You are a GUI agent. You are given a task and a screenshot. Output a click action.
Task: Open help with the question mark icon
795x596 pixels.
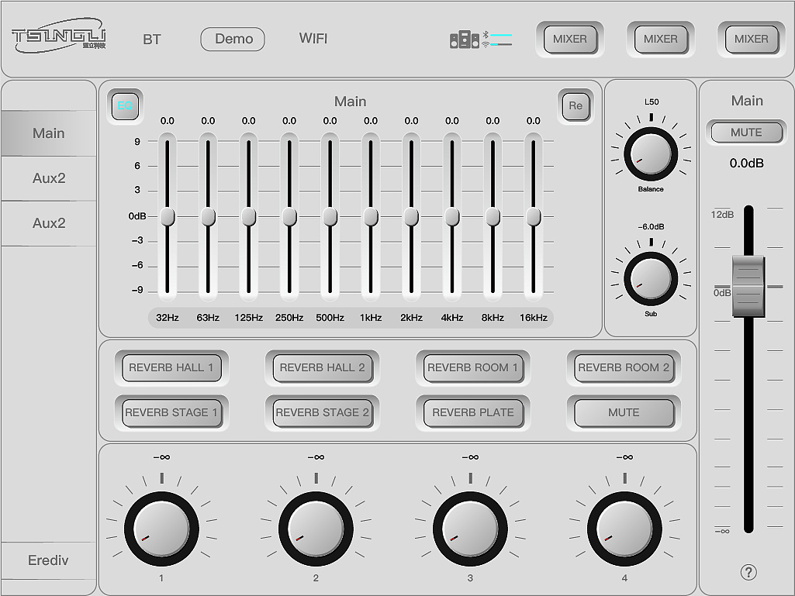click(748, 572)
